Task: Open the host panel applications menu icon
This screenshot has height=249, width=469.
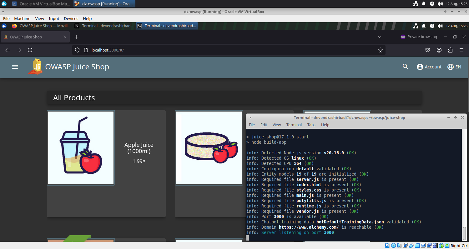Action: pos(4,4)
